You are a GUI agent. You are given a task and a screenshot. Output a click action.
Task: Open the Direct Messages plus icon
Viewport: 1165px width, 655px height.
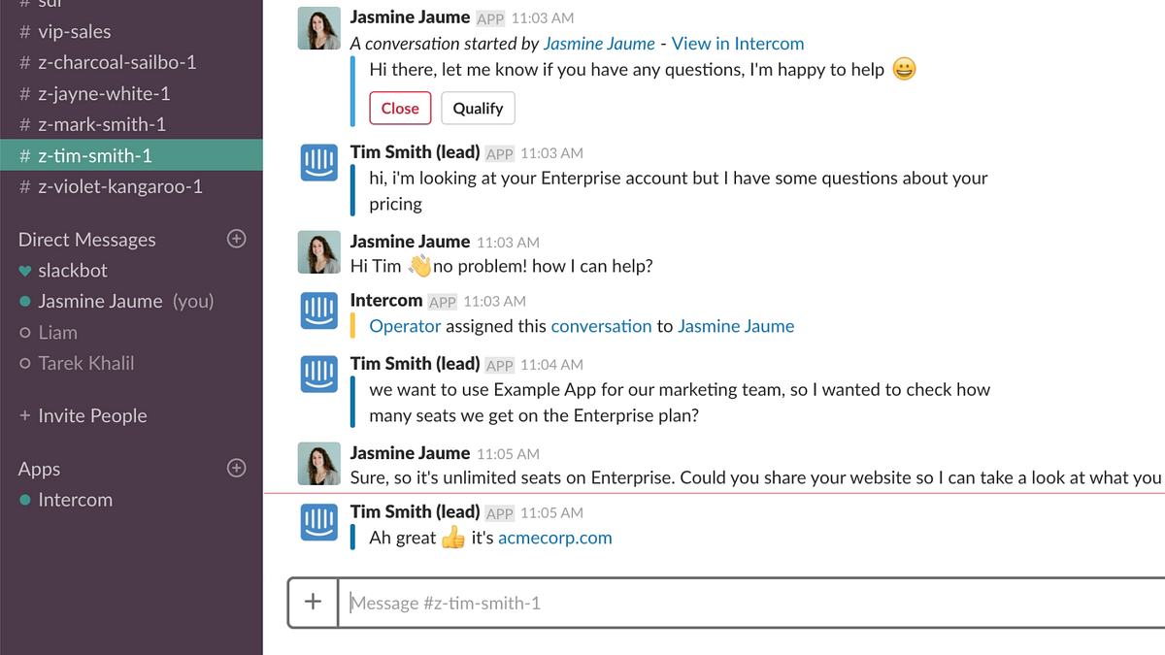pos(236,239)
